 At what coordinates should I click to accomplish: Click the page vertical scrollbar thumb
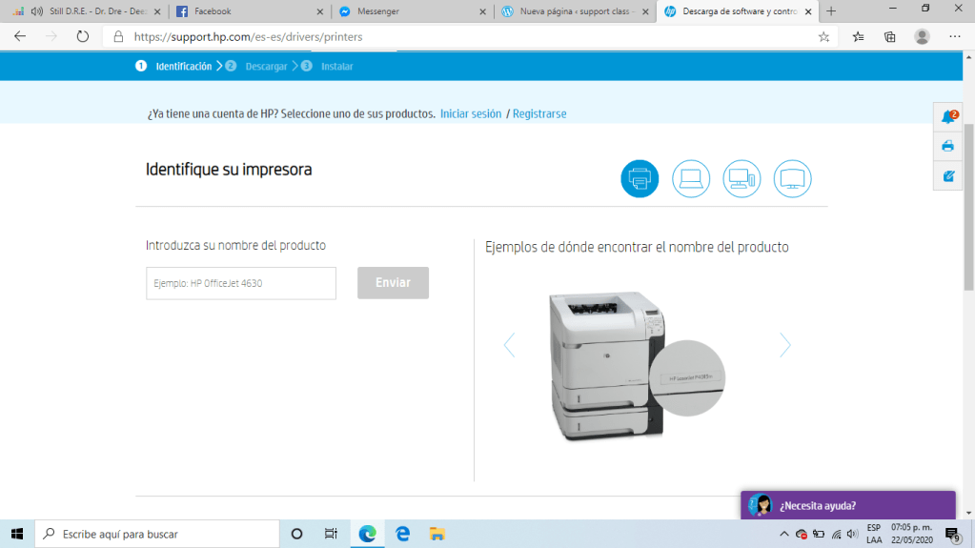968,207
